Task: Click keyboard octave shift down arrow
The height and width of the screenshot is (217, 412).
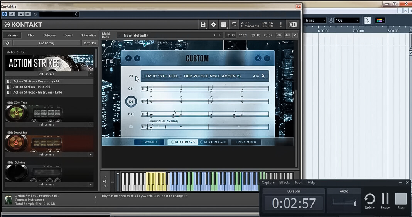Action: point(105,186)
